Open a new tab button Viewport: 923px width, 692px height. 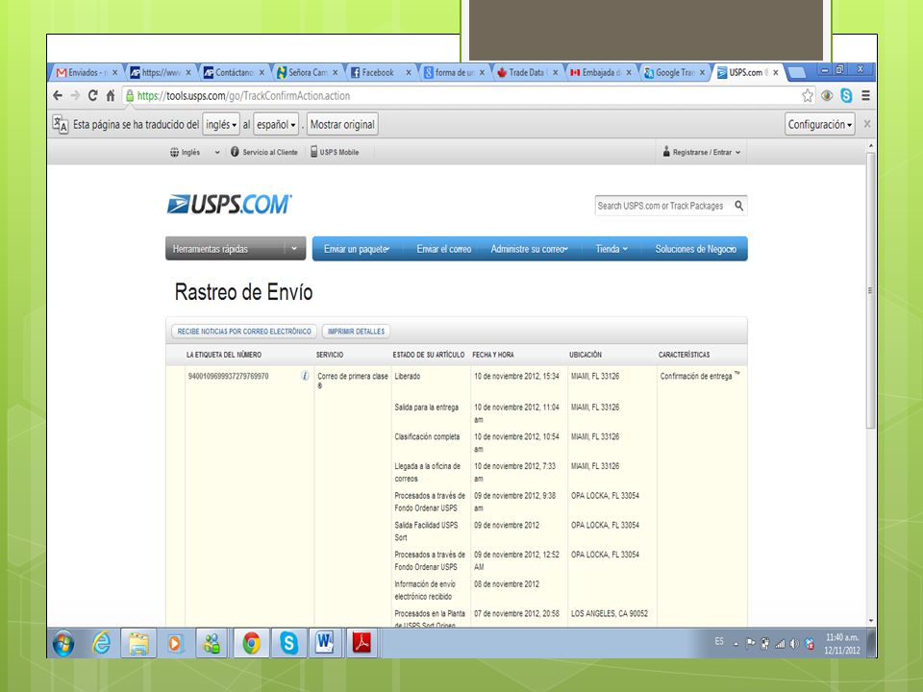click(796, 72)
